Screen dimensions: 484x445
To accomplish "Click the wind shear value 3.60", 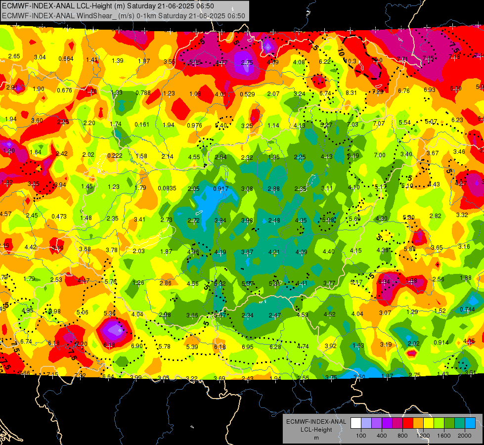I will (x=37, y=121).
